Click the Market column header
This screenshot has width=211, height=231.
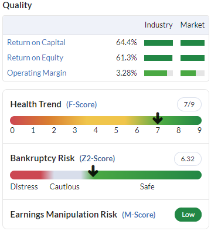click(x=192, y=25)
